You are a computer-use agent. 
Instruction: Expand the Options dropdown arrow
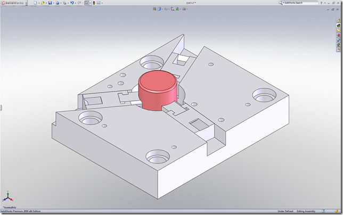[102, 3]
